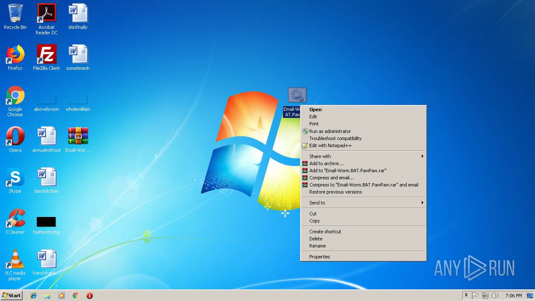
Task: Open Internet Explorer from the taskbar
Action: click(x=33, y=296)
